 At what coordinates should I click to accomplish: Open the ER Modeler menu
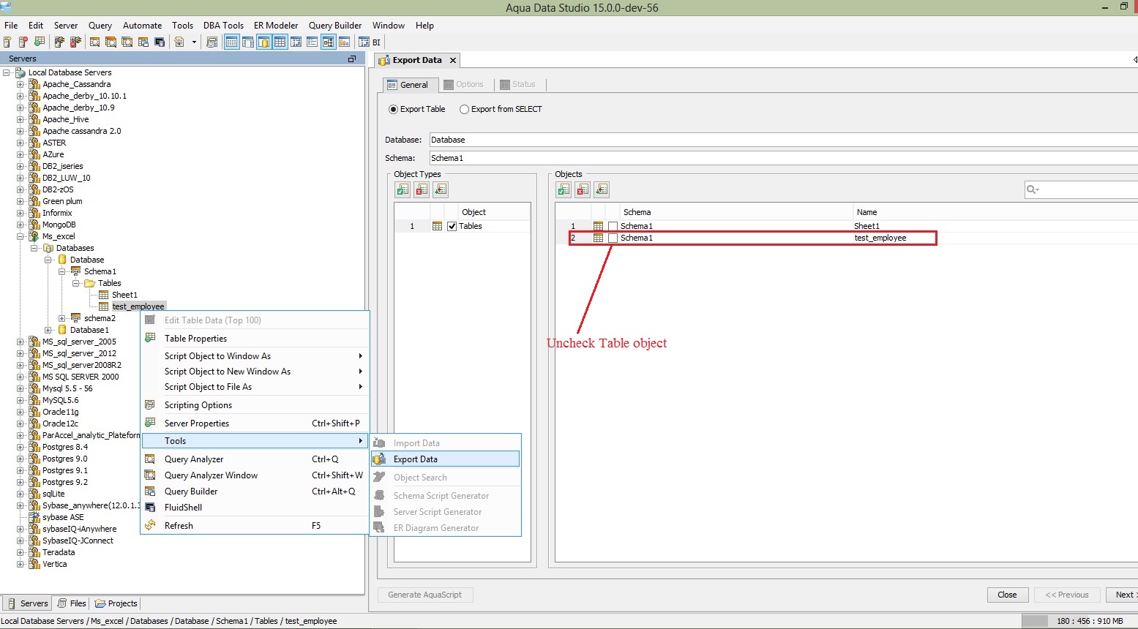coord(276,25)
